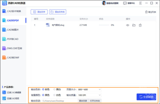This screenshot has height=104, width=160.
Task: Select 白色 background color option
Action: [54, 95]
